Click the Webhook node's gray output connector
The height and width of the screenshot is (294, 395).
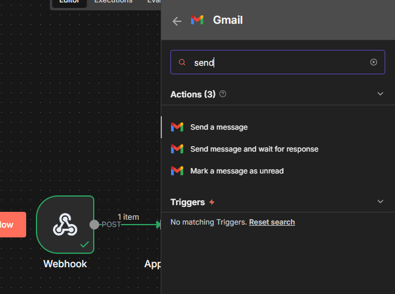click(94, 225)
